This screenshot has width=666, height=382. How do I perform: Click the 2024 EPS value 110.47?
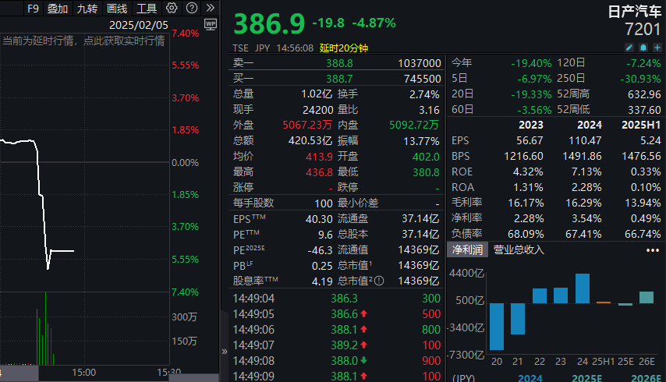(x=586, y=140)
